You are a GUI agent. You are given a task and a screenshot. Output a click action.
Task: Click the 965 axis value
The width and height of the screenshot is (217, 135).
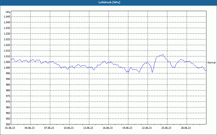pos(8,107)
